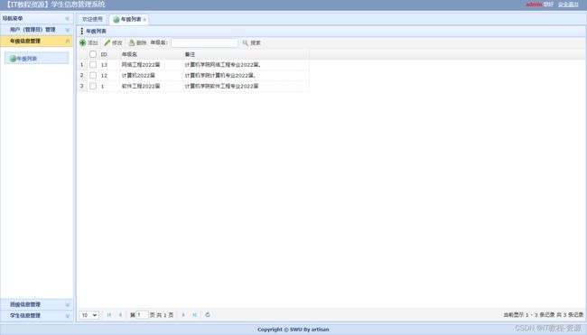Click the page number input box
587x335 pixels.
(142, 315)
